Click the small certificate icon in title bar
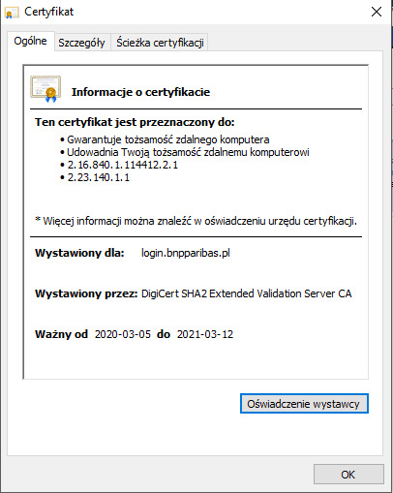The height and width of the screenshot is (493, 393). tap(12, 13)
